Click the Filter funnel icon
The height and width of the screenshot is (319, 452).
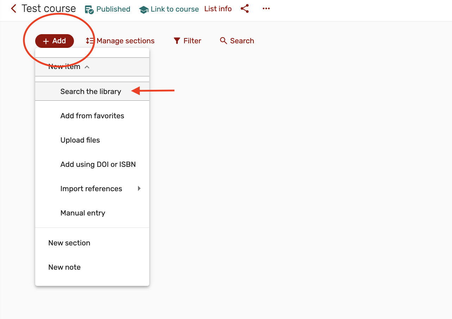[177, 41]
